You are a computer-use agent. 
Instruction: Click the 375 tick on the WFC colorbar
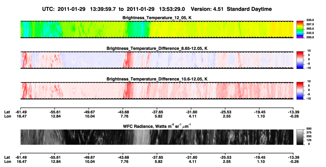click(x=309, y=132)
